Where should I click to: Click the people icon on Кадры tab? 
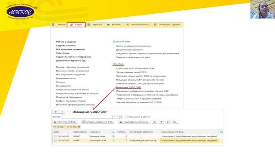tap(72, 25)
